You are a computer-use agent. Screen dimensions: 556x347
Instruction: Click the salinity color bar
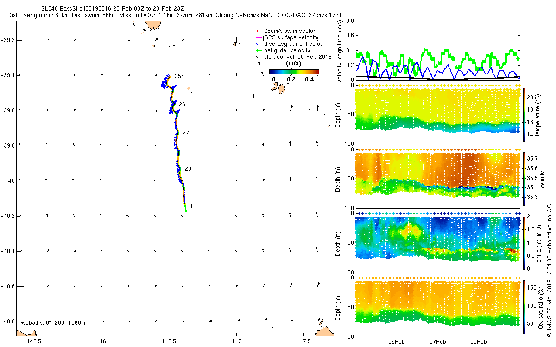[x=524, y=178]
